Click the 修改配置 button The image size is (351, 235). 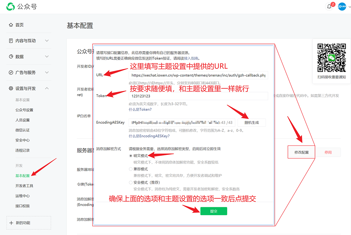coord(301,152)
